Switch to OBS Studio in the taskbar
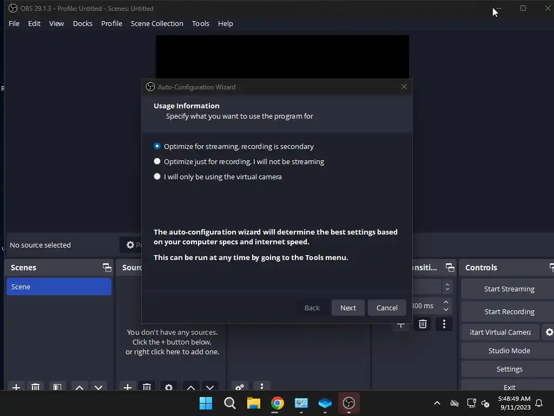Viewport: 554px width, 416px height. [x=349, y=403]
